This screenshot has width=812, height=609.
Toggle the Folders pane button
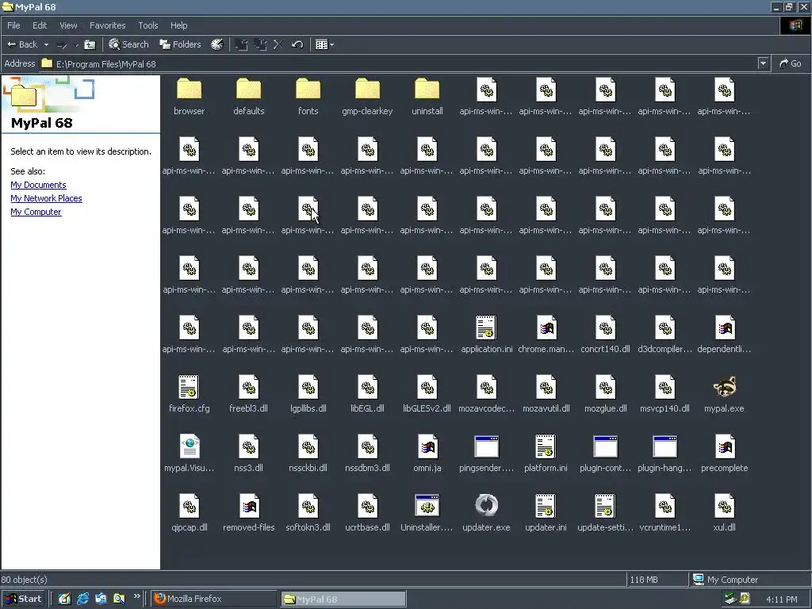180,44
